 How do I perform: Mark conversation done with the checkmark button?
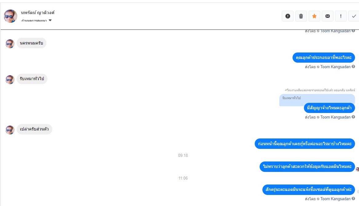(x=354, y=16)
